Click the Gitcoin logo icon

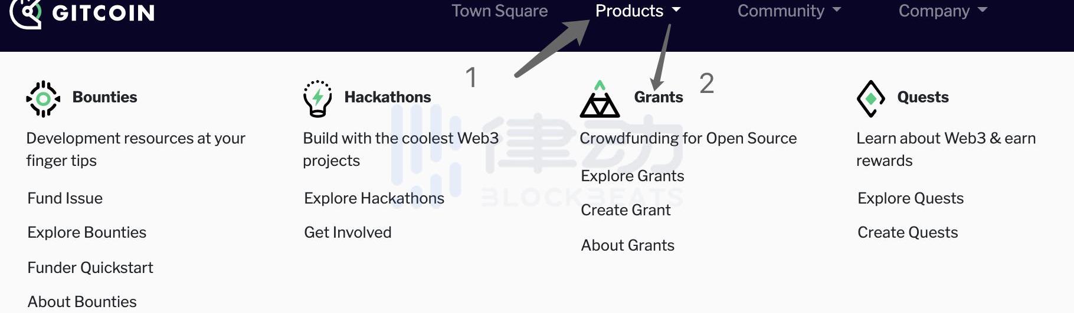(25, 12)
